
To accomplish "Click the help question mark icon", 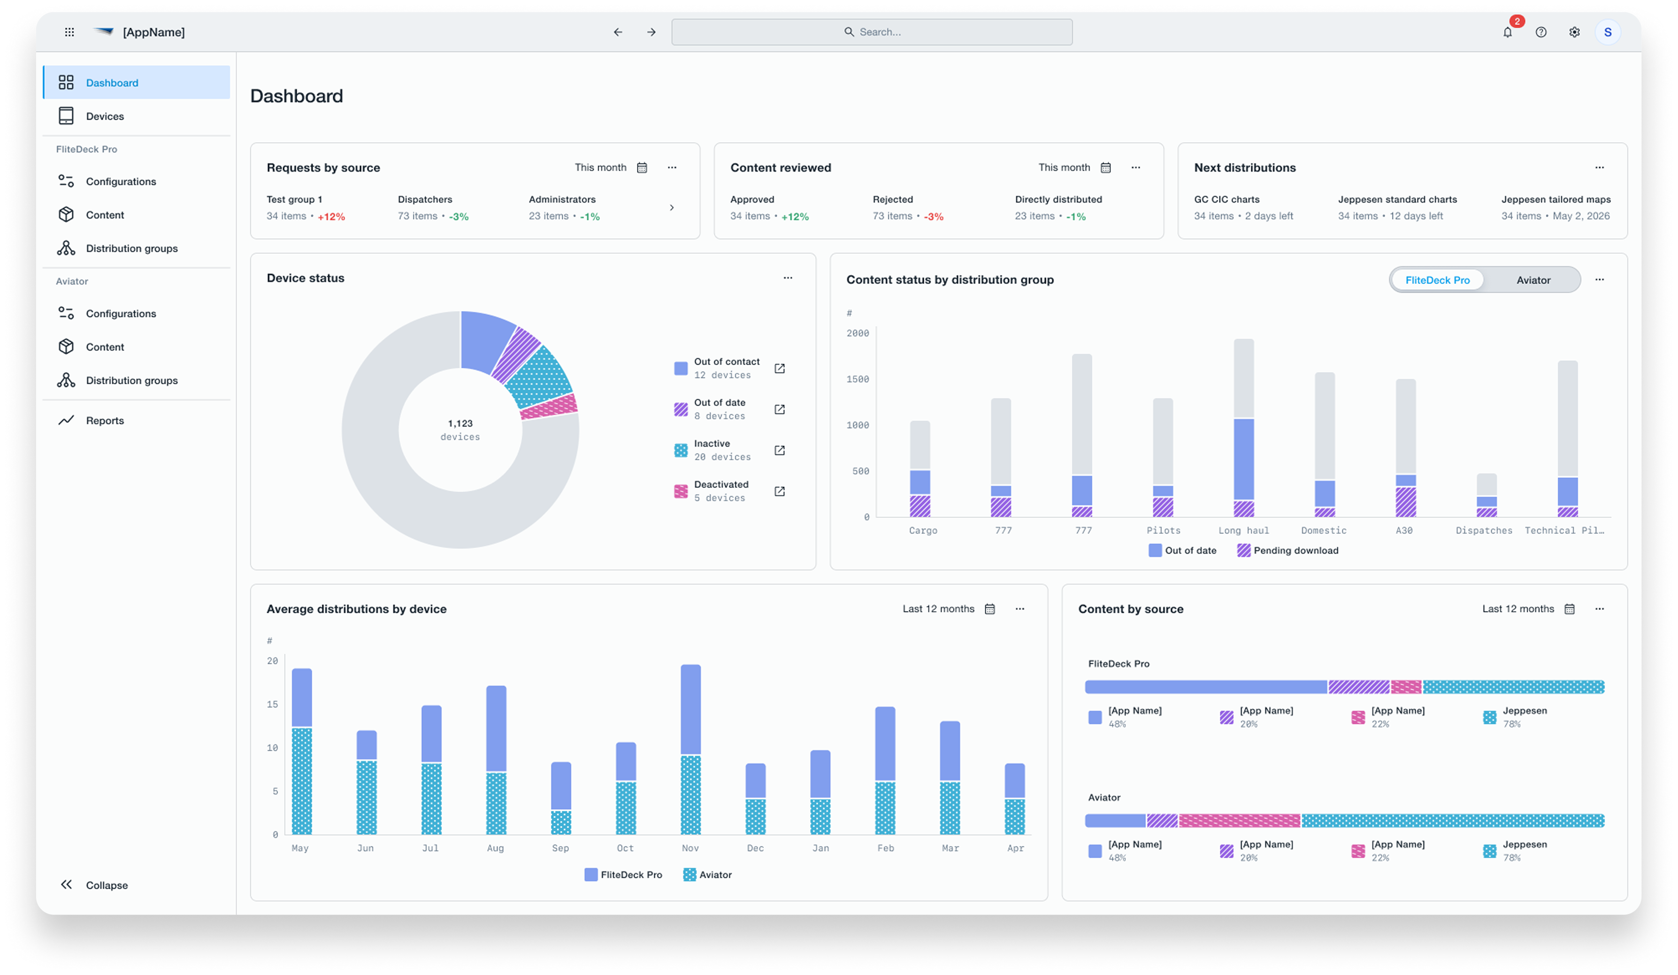I will [1541, 31].
